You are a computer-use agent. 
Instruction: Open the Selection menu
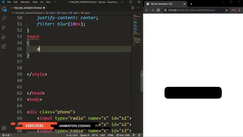tap(25, 2)
